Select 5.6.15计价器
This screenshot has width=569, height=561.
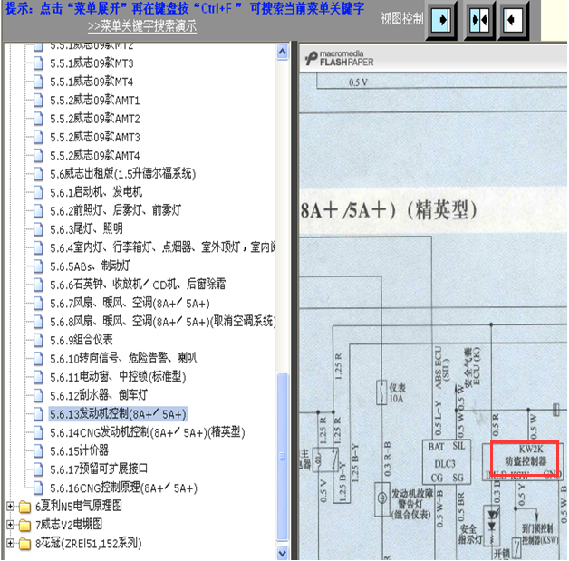79,451
